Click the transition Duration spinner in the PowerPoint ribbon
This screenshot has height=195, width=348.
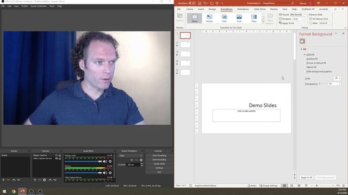[x=303, y=19]
